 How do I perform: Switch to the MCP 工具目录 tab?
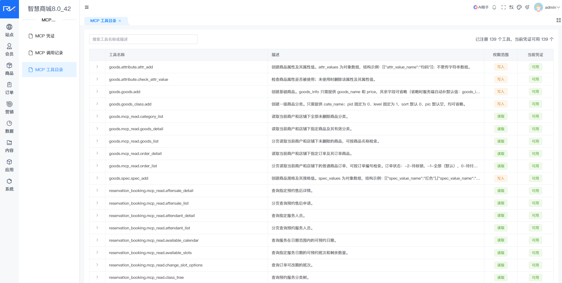[x=103, y=21]
